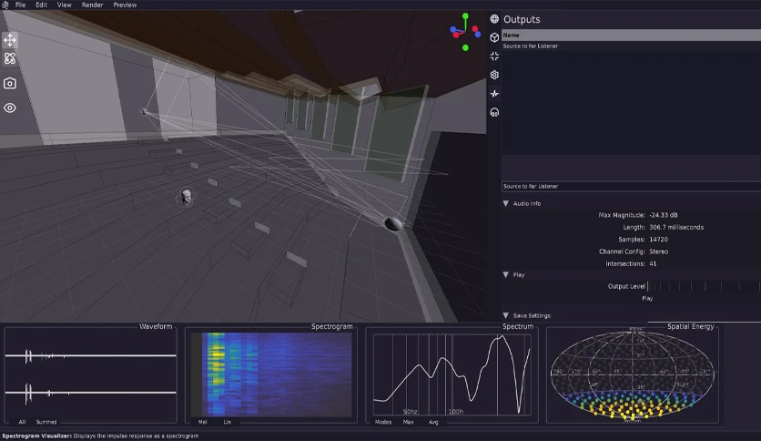The image size is (761, 441).
Task: Click the Spectrogram Visualizer status bar text
Action: 100,436
